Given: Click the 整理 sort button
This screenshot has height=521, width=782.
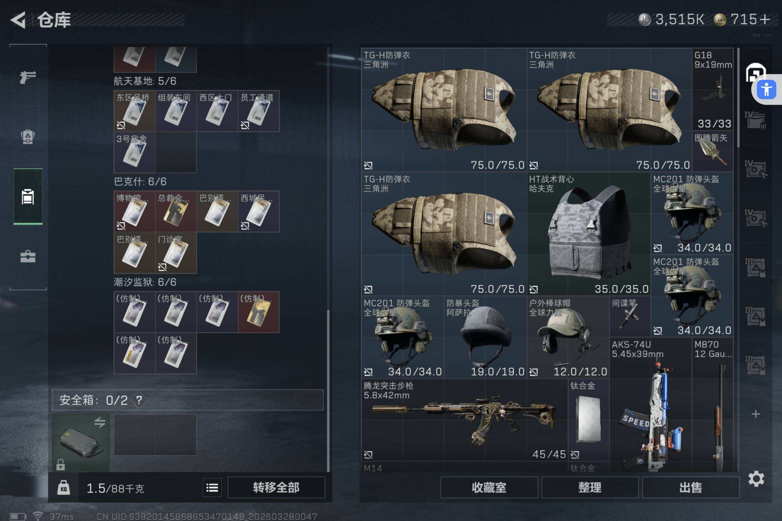Looking at the screenshot, I should pos(590,487).
